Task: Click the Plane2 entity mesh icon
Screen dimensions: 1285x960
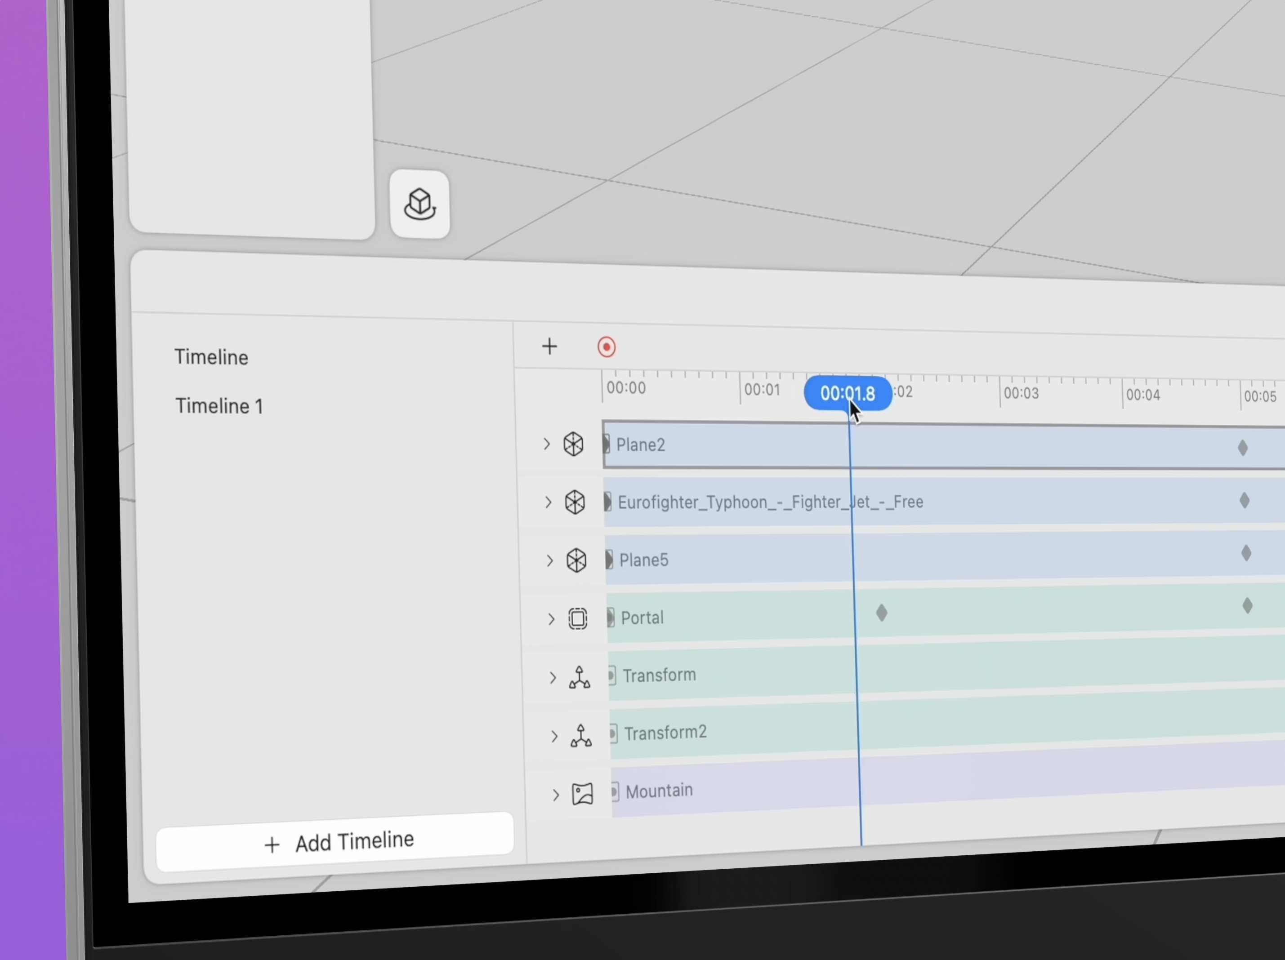Action: 573,444
